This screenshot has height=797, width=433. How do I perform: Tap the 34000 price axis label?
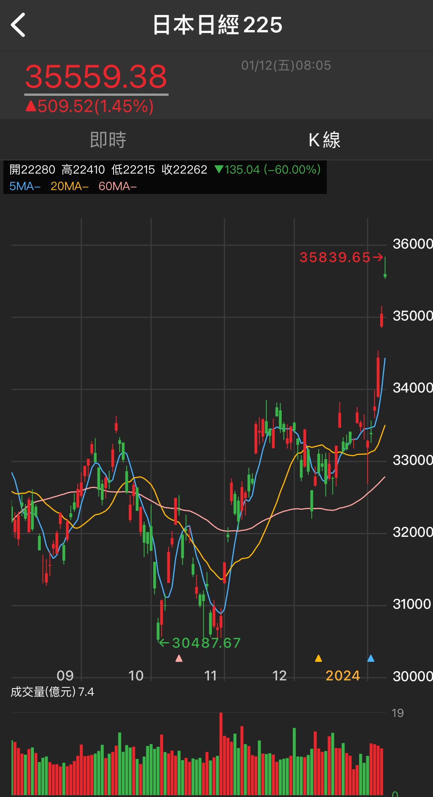click(413, 388)
